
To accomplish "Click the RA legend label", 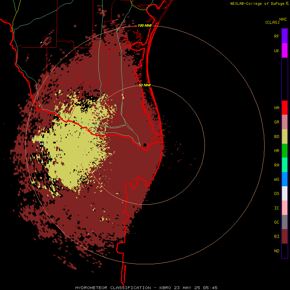I will pos(276,165).
